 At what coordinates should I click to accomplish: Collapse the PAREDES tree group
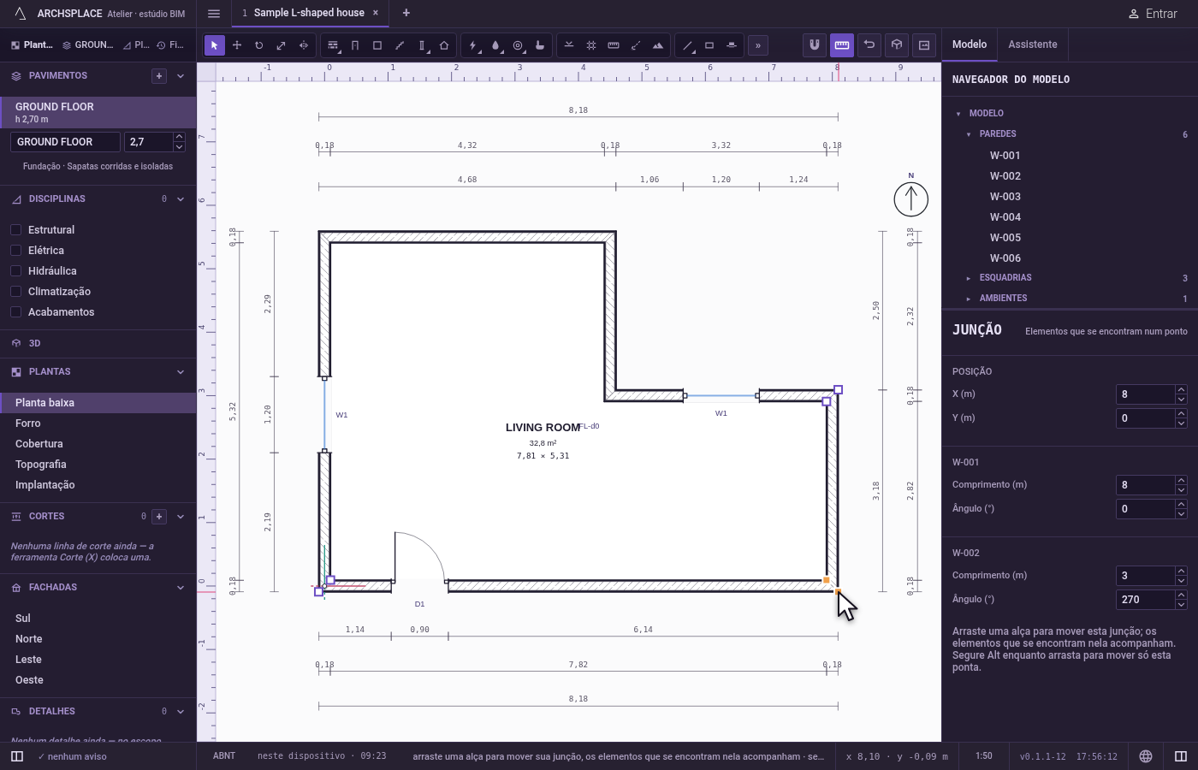coord(968,134)
